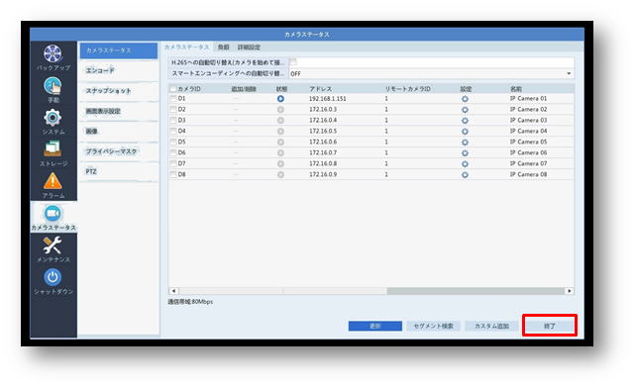Open settings gear for IP Camera 06

465,153
